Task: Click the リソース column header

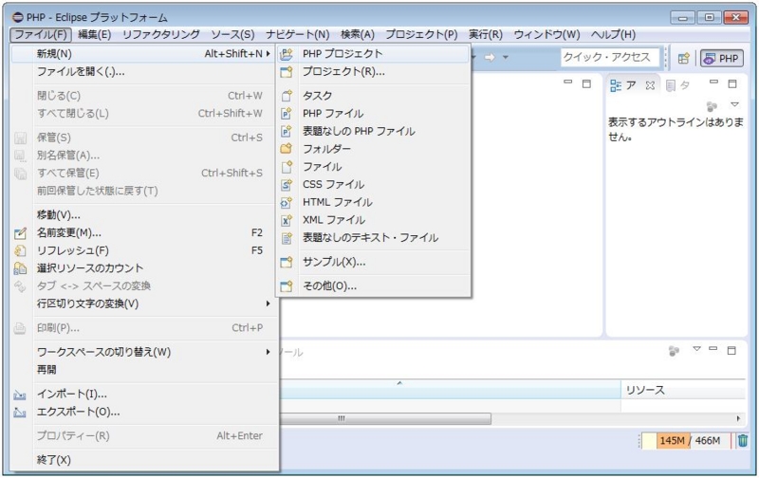Action: pos(683,390)
